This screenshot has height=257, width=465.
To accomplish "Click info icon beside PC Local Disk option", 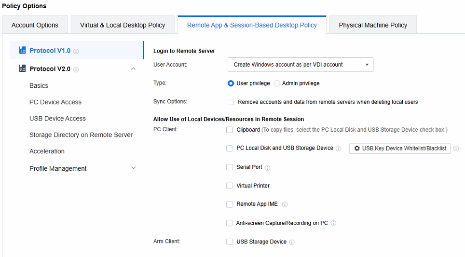I will (339, 149).
